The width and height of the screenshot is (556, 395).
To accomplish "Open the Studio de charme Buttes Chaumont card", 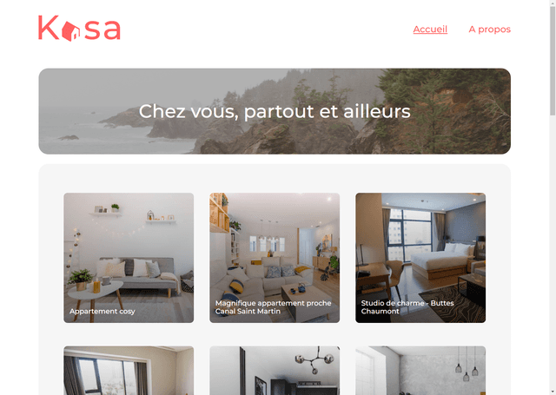I will [x=420, y=258].
